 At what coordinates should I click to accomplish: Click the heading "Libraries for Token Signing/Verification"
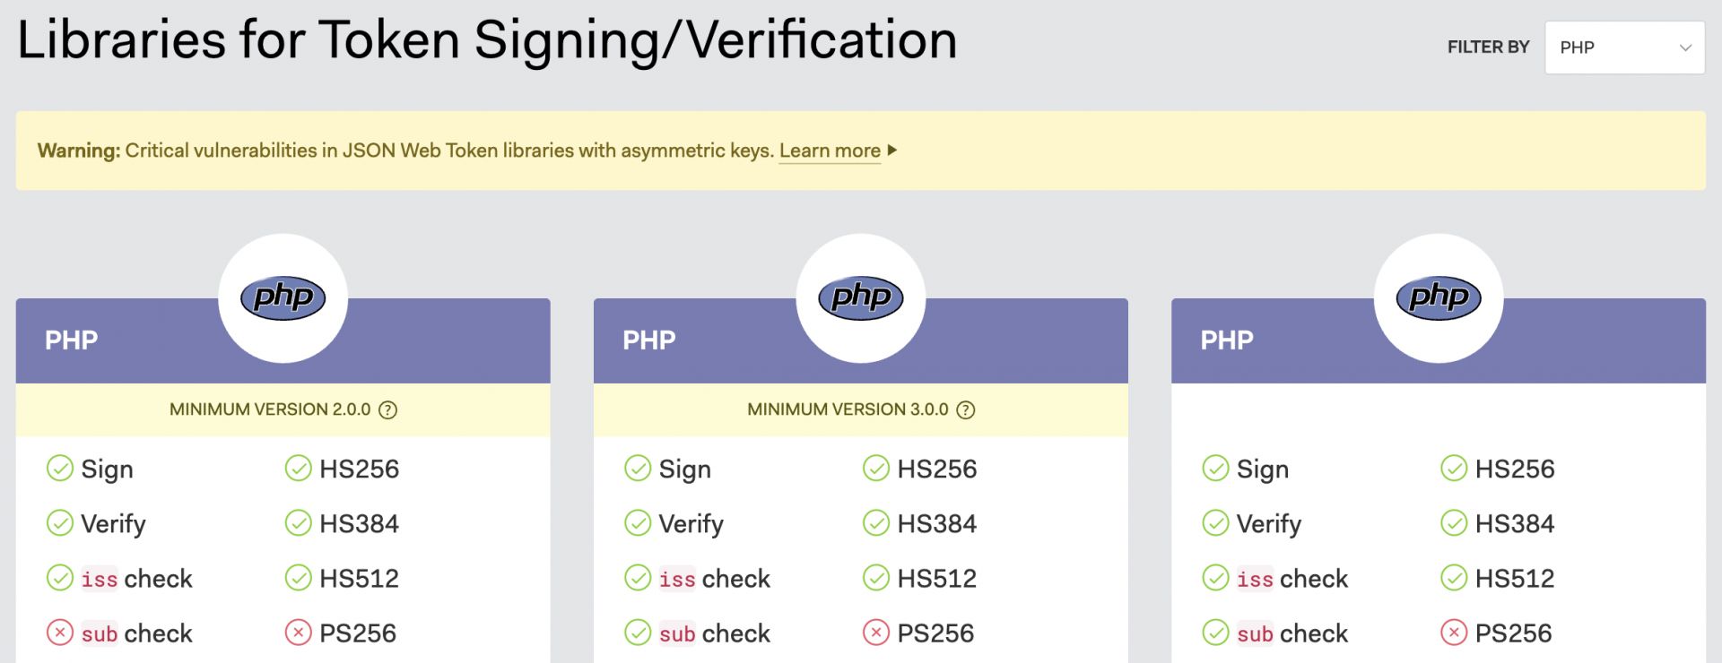point(487,41)
